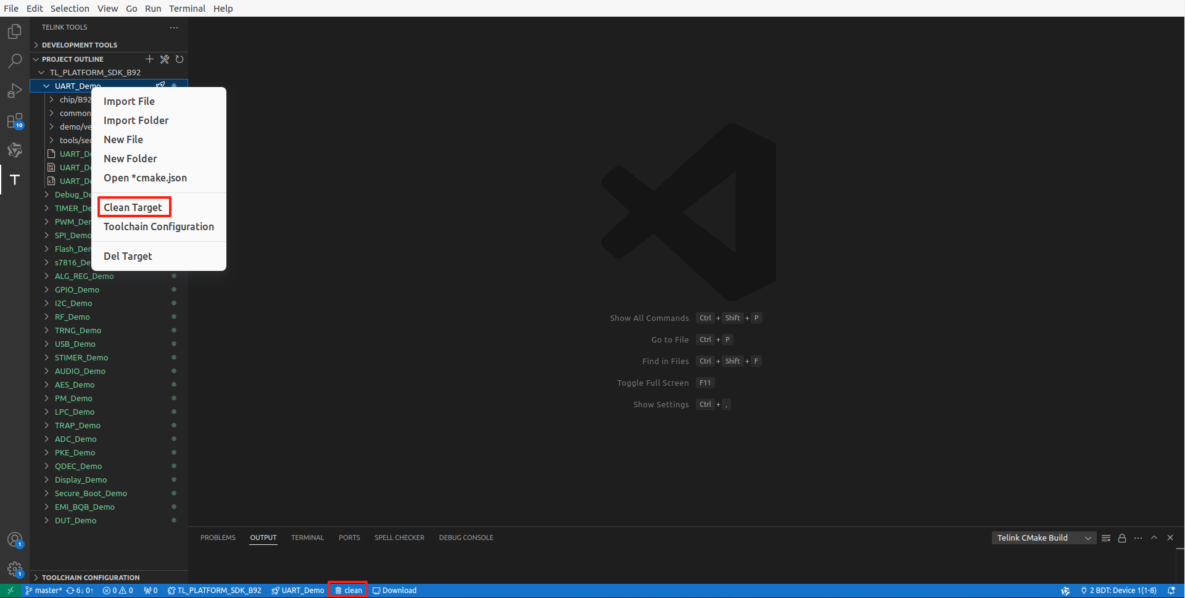Viewport: 1185px width, 598px height.
Task: Toggle output panel scroll lock icon
Action: (x=1122, y=538)
